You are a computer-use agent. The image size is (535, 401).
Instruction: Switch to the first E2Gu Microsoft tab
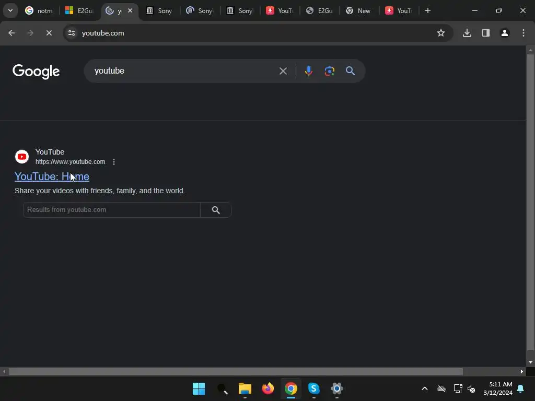79,10
